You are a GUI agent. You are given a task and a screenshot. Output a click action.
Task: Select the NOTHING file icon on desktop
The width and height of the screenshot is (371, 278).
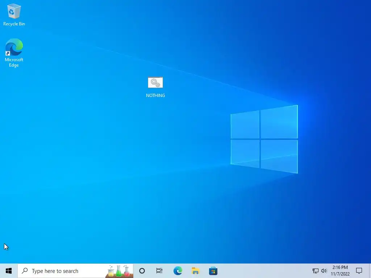pos(155,87)
